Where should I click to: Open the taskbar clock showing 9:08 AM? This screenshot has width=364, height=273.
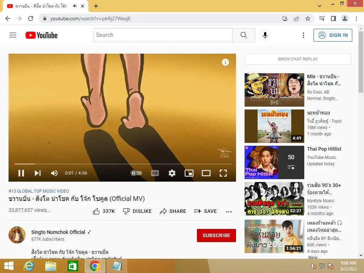348,266
